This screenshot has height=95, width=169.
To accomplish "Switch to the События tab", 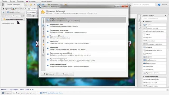I will click(x=8, y=16).
